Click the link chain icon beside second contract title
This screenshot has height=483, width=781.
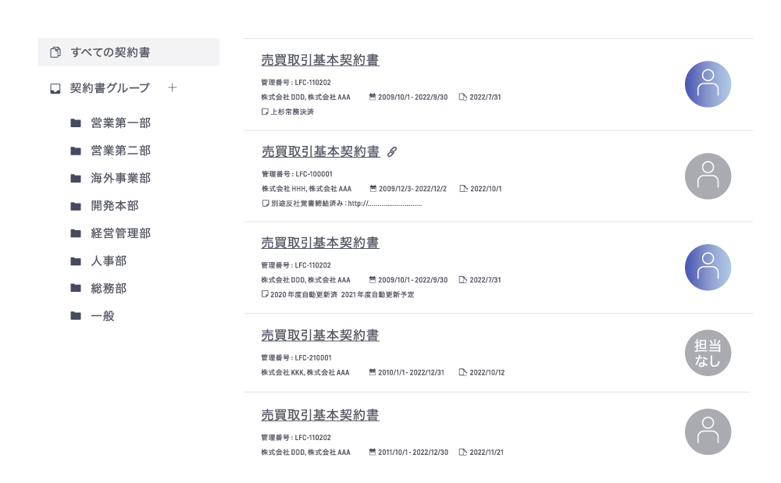tap(392, 152)
